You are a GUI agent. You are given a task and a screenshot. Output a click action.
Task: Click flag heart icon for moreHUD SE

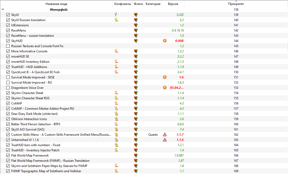136,56
